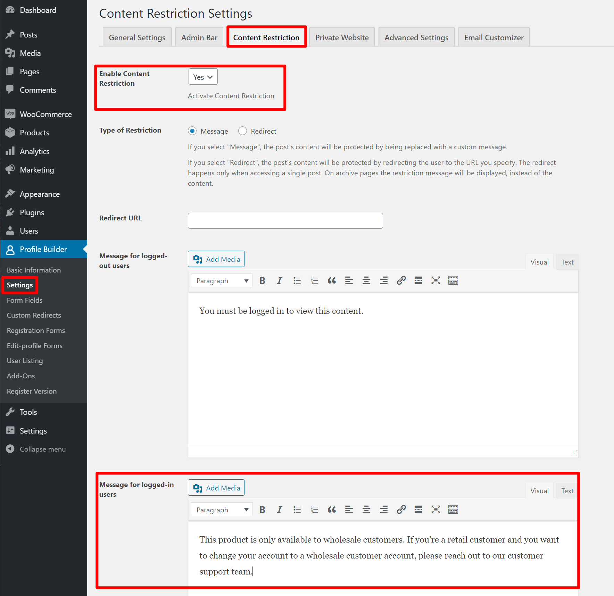Switch logged-in editor to Text mode
This screenshot has width=614, height=596.
click(567, 491)
